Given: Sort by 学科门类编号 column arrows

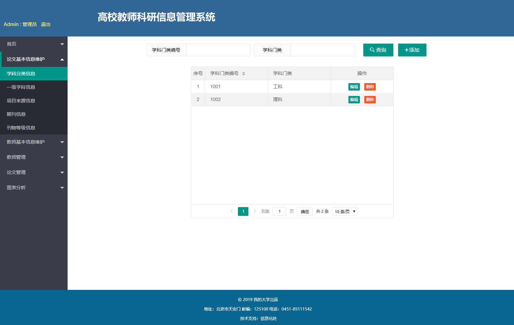Looking at the screenshot, I should pyautogui.click(x=244, y=74).
